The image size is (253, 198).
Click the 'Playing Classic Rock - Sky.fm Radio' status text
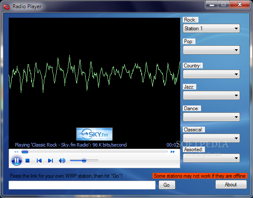pos(71,145)
